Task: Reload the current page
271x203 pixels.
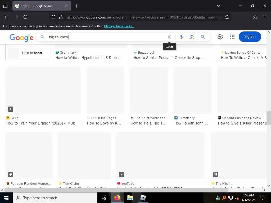Action: (25, 17)
